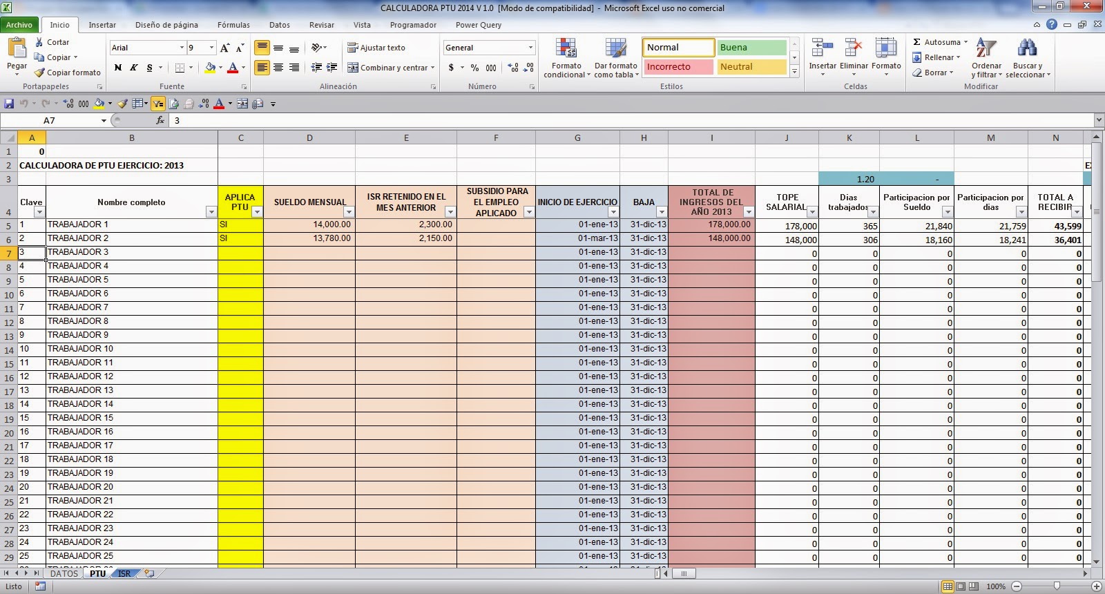This screenshot has height=594, width=1105.
Task: Open Buscar y seleccionar binoculars
Action: point(1028,58)
